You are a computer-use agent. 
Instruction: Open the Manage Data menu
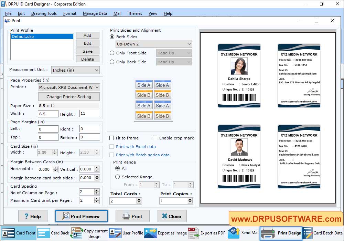[95, 13]
